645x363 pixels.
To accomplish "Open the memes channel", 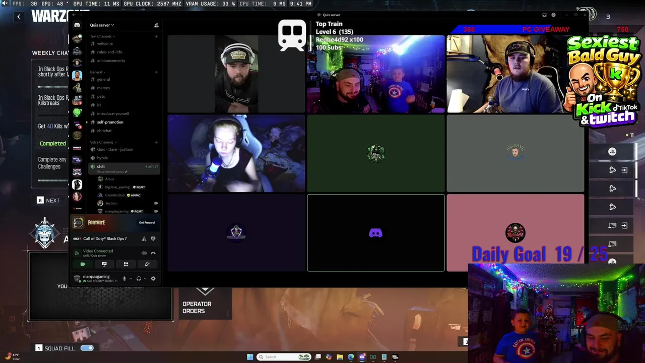I will (x=123, y=88).
